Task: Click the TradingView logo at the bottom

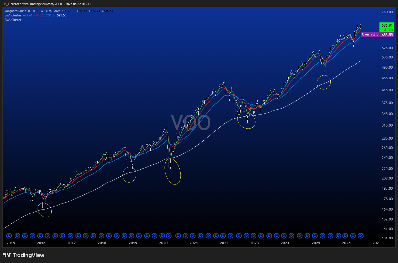Action: (24, 255)
